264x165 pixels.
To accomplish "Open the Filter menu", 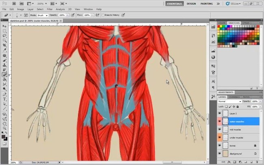I will pyautogui.click(x=50, y=9).
